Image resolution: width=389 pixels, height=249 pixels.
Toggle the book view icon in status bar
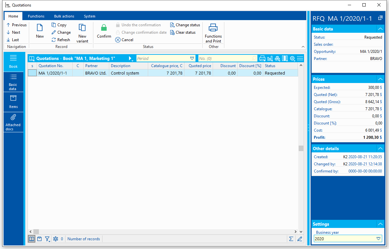point(31,239)
